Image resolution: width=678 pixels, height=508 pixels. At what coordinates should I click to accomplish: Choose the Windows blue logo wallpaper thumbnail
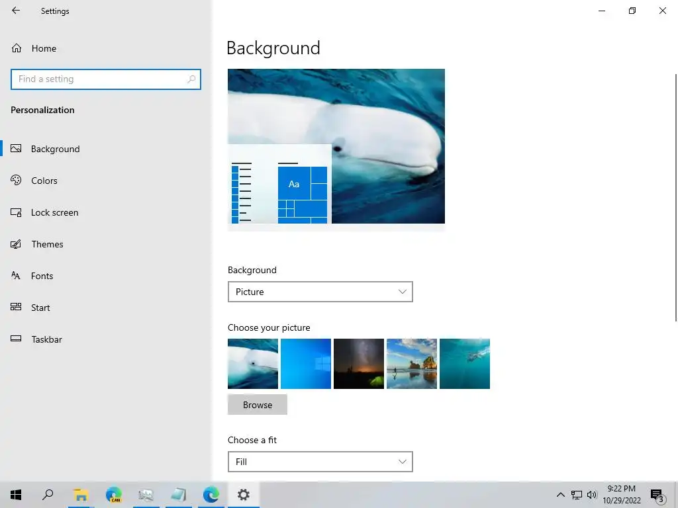coord(306,364)
